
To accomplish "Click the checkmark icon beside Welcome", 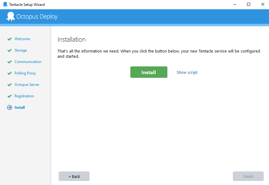I will point(10,39).
